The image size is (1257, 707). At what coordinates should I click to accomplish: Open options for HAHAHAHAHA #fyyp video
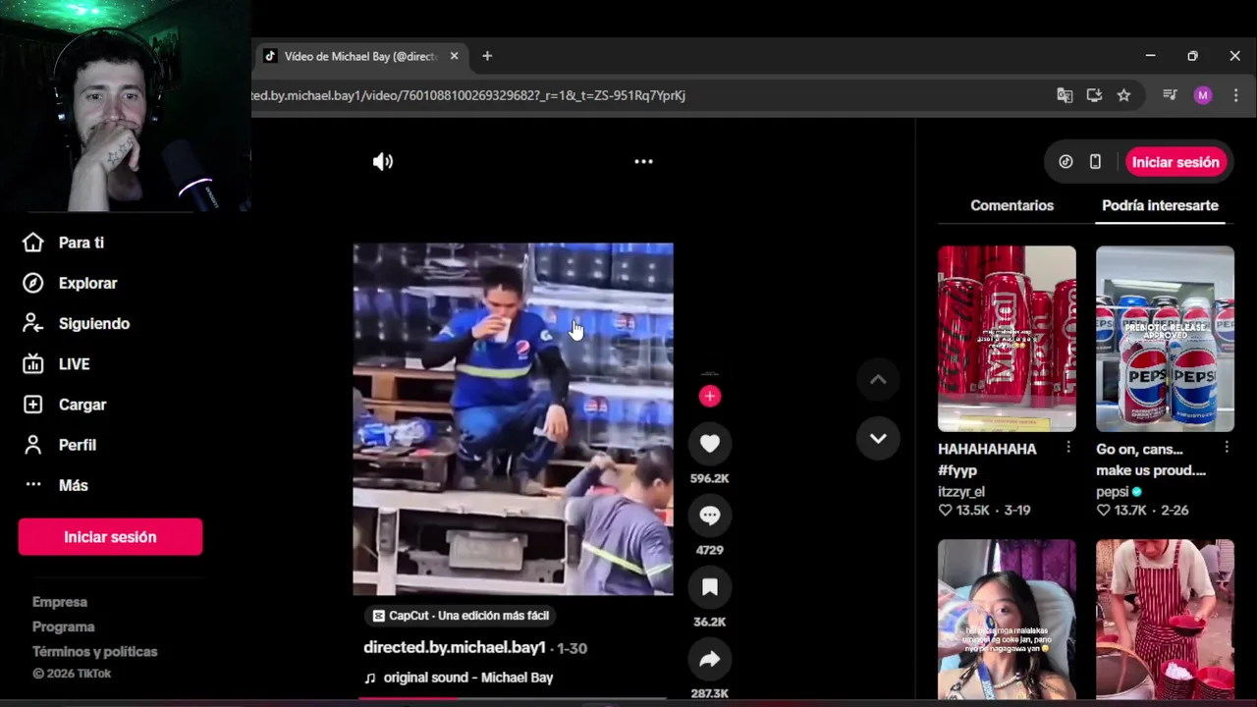[1068, 447]
